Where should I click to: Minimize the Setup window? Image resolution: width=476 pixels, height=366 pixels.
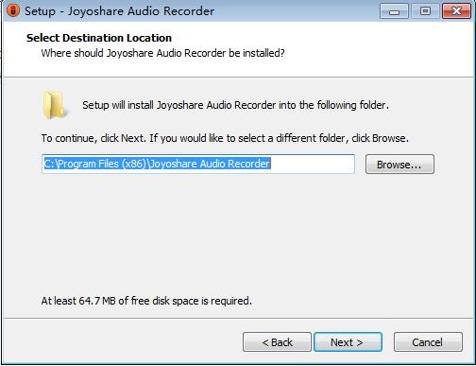point(394,11)
